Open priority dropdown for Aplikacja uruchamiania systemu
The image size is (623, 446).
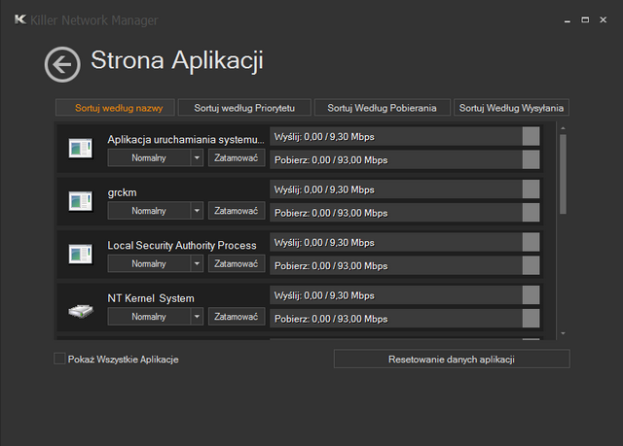(x=197, y=157)
